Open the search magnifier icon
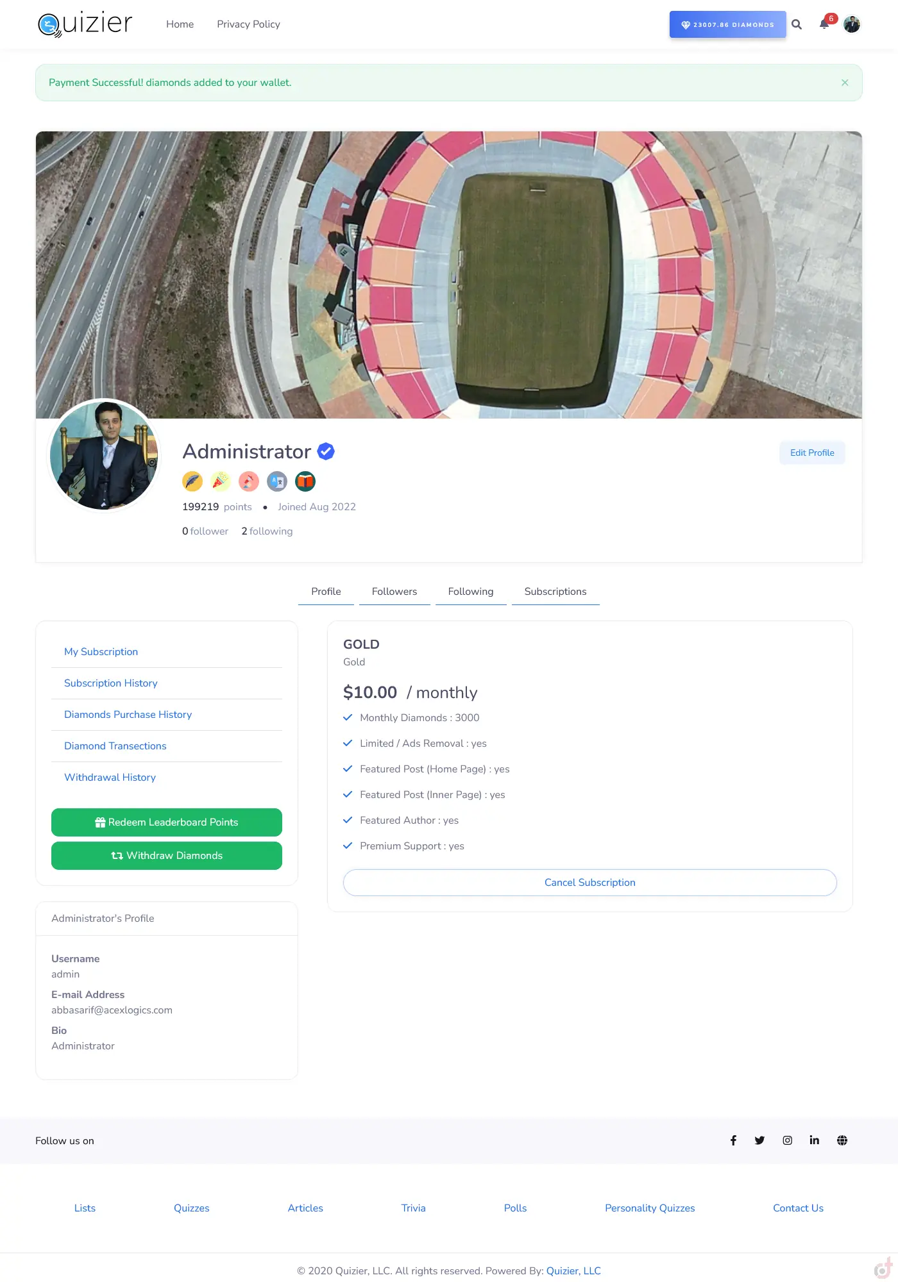This screenshot has width=898, height=1282. [x=797, y=24]
